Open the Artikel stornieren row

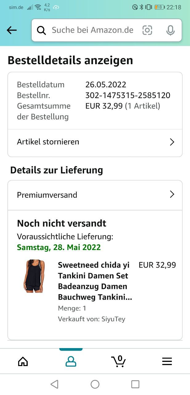(95, 142)
